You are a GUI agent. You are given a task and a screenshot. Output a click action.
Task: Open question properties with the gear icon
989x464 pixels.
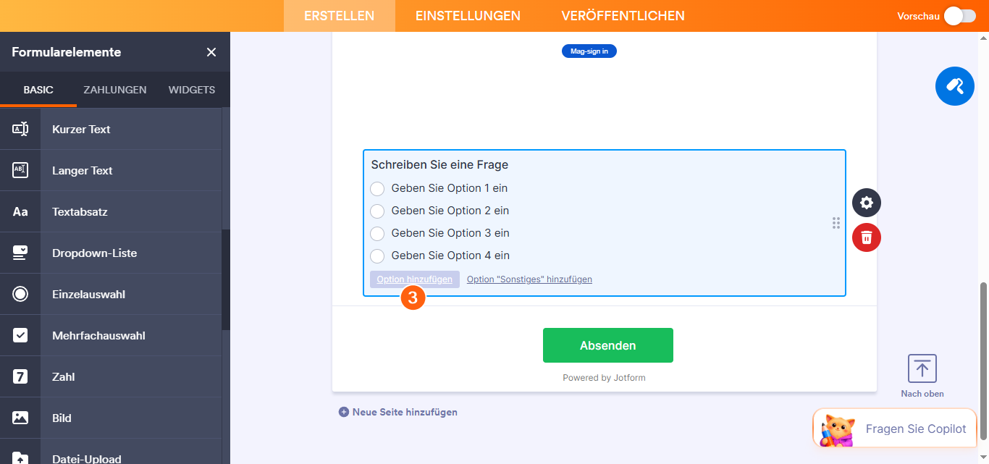(x=866, y=203)
